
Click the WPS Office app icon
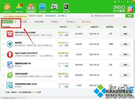point(10,34)
